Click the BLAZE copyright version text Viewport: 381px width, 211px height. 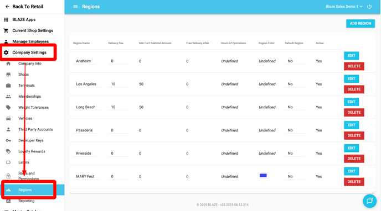tap(222, 205)
